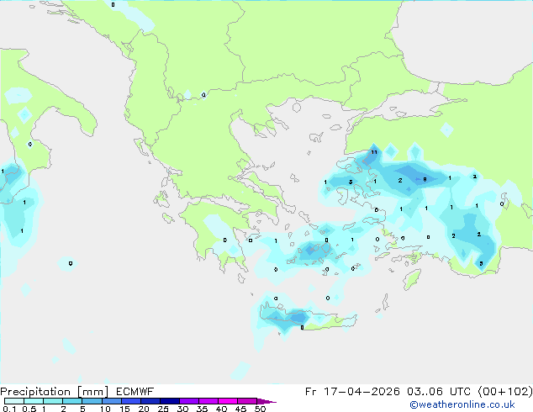Viewport: 533px width, 412px height.
Task: Click the 15–20 mm legend color swatch
Action: tap(131, 401)
